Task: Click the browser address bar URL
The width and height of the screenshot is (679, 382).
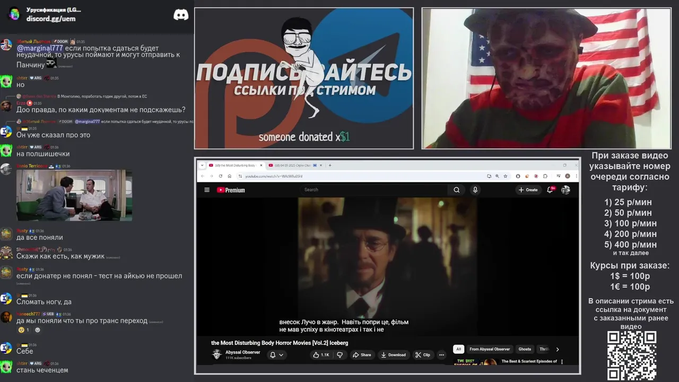Action: (x=273, y=176)
